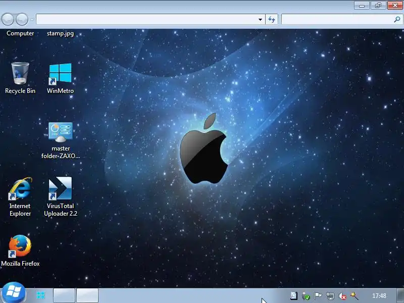Screen dimensions: 404x303
Task: Open the recent pages dropdown arrow
Action: pyautogui.click(x=32, y=19)
